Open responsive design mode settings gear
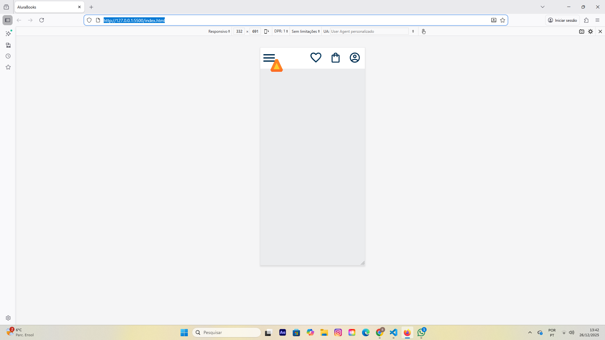Screen dimensions: 605x340 [591, 31]
